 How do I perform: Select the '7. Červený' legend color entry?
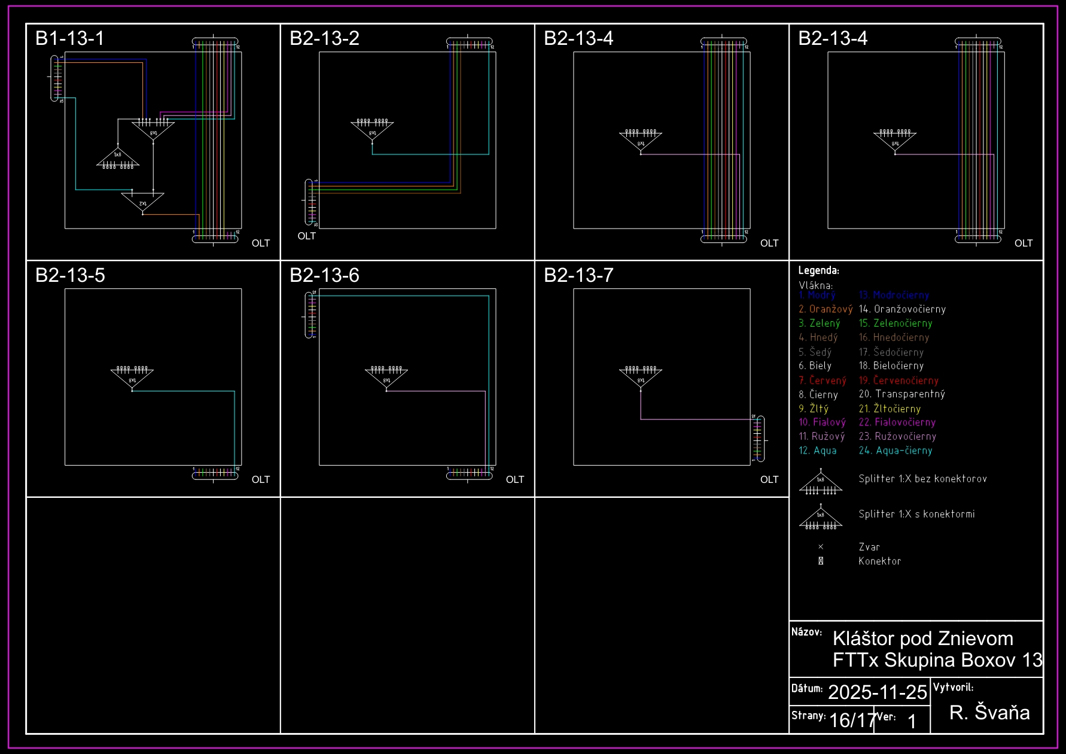[822, 381]
